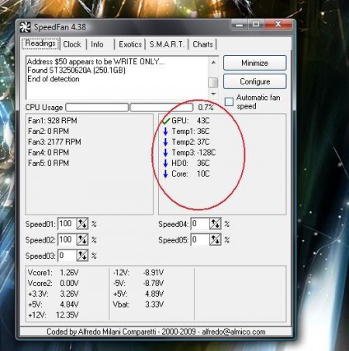Image resolution: width=349 pixels, height=351 pixels.
Task: Click the Speed03 spinner arrows
Action: click(82, 256)
